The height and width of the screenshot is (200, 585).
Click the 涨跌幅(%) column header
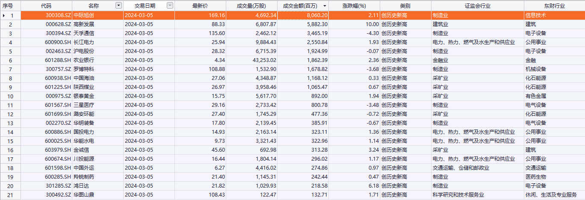tap(355, 6)
